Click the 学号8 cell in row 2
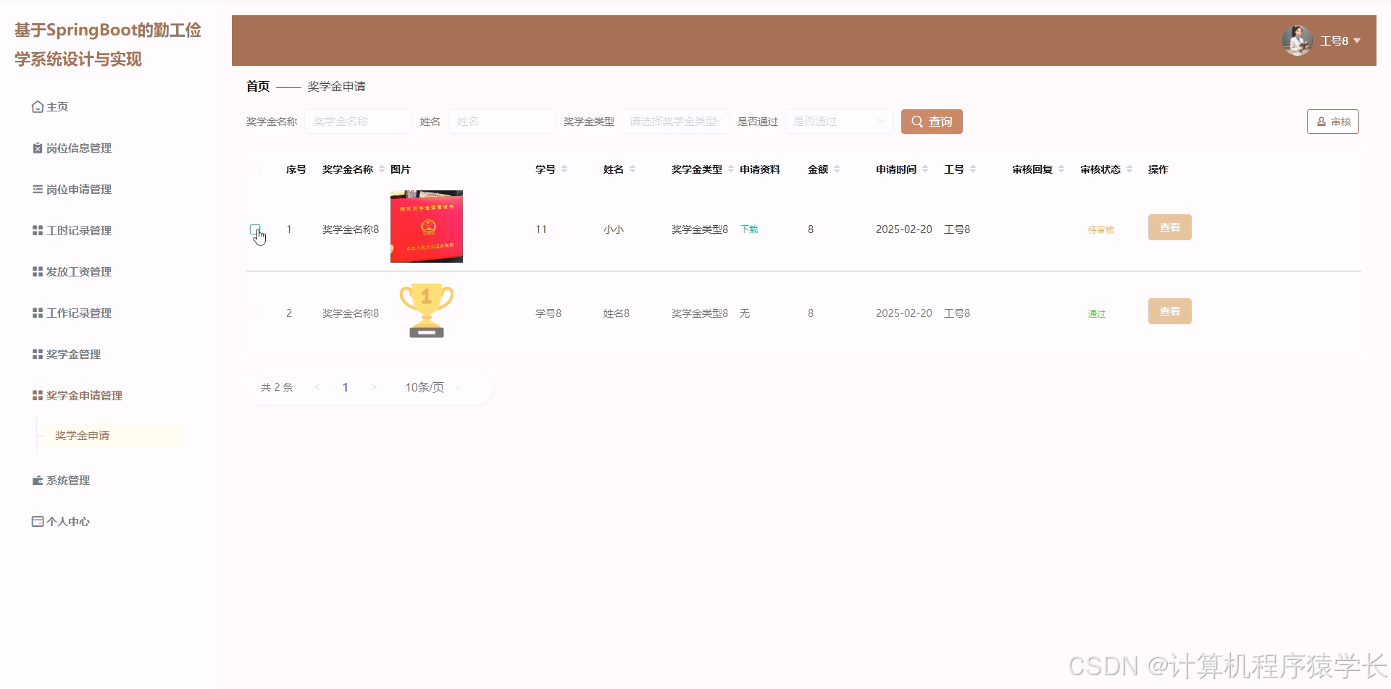1391x689 pixels. 548,313
